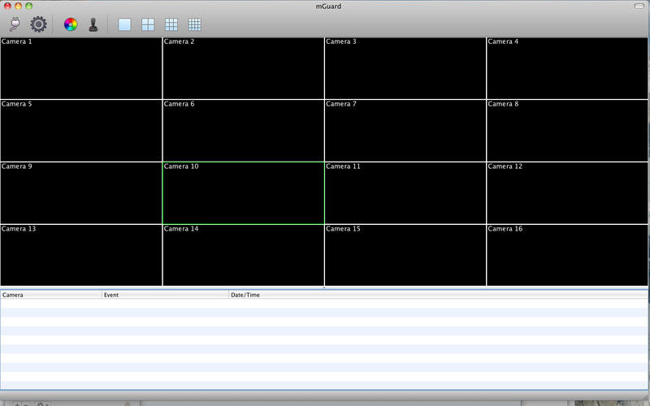This screenshot has height=406, width=650.
Task: Sort events by Camera column header
Action: click(x=51, y=295)
